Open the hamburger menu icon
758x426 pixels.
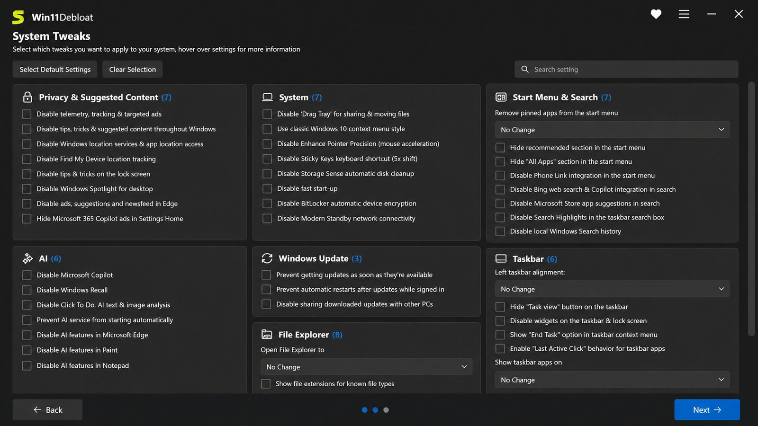pos(684,14)
